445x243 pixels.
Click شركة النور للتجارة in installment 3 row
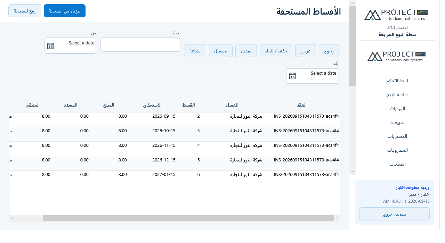[246, 131]
